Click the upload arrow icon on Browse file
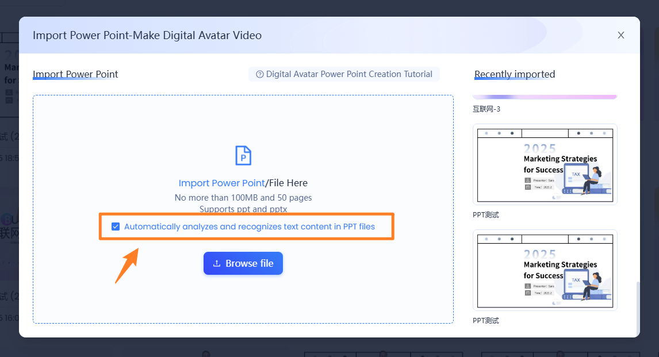659x357 pixels. pos(217,263)
